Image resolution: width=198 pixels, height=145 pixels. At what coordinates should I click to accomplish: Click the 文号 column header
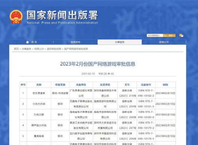127,85
